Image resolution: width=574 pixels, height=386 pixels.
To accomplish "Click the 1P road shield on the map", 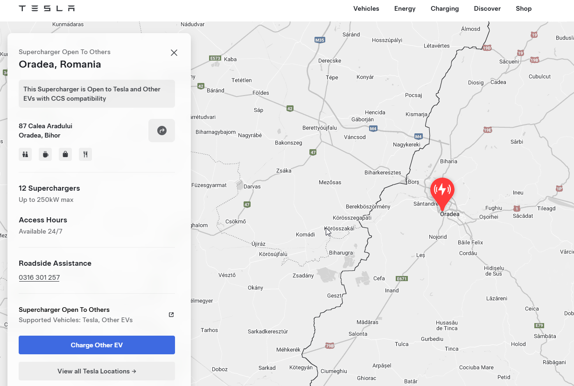I will tap(560, 188).
